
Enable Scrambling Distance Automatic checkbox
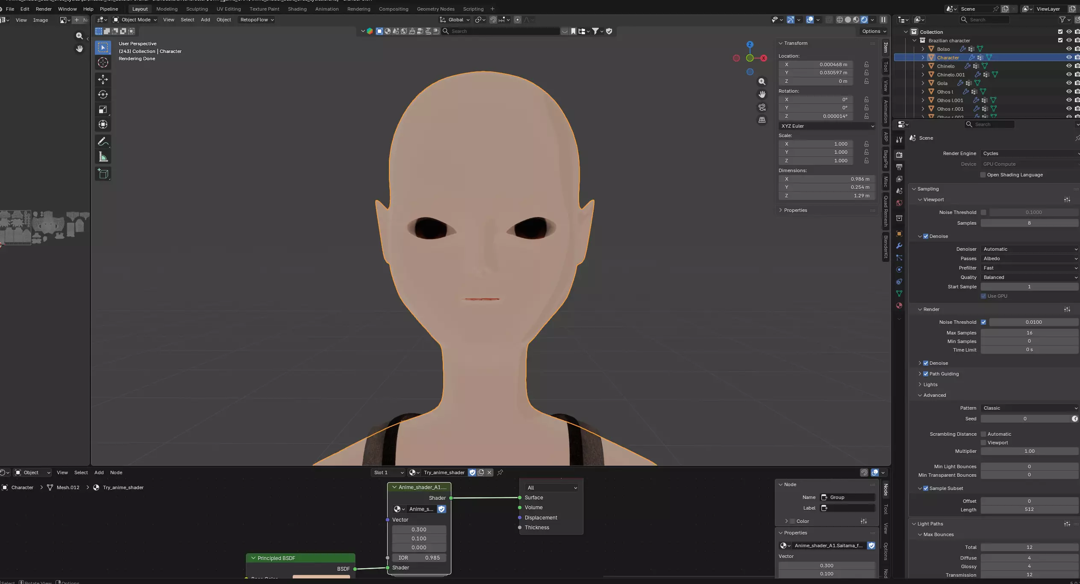pyautogui.click(x=983, y=434)
